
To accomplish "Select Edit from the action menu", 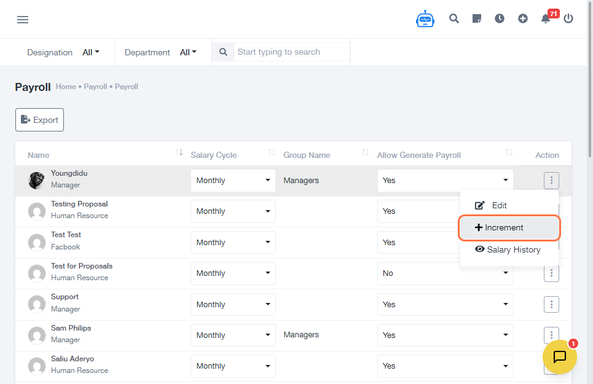I will pyautogui.click(x=499, y=205).
